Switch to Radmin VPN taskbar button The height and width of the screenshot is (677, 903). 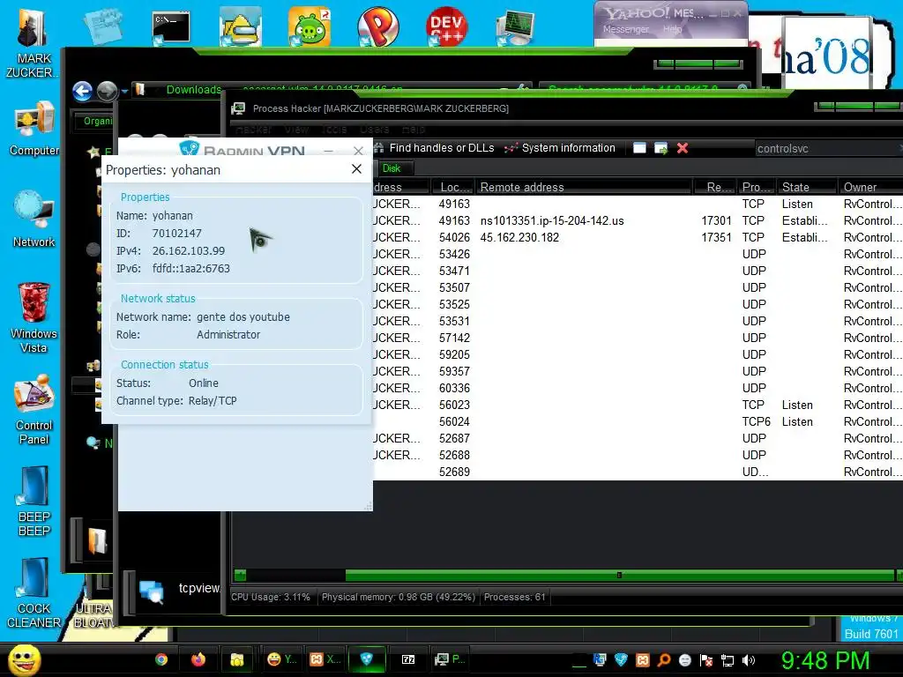coord(366,659)
